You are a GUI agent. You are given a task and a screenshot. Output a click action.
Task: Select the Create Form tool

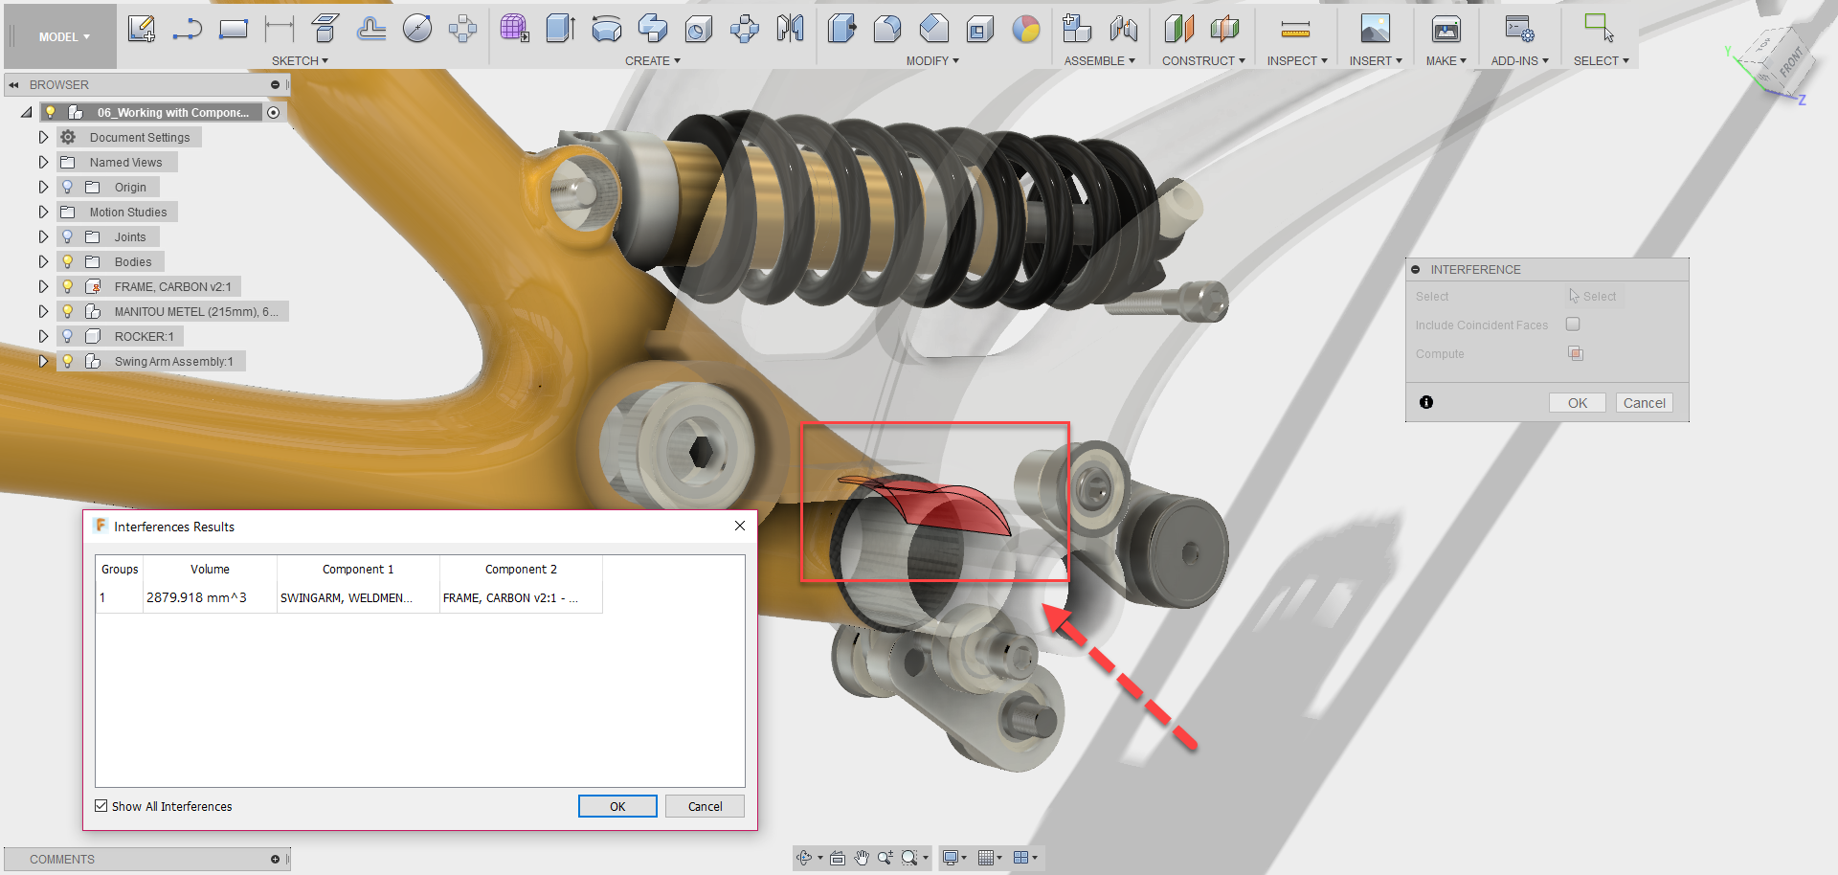[514, 29]
